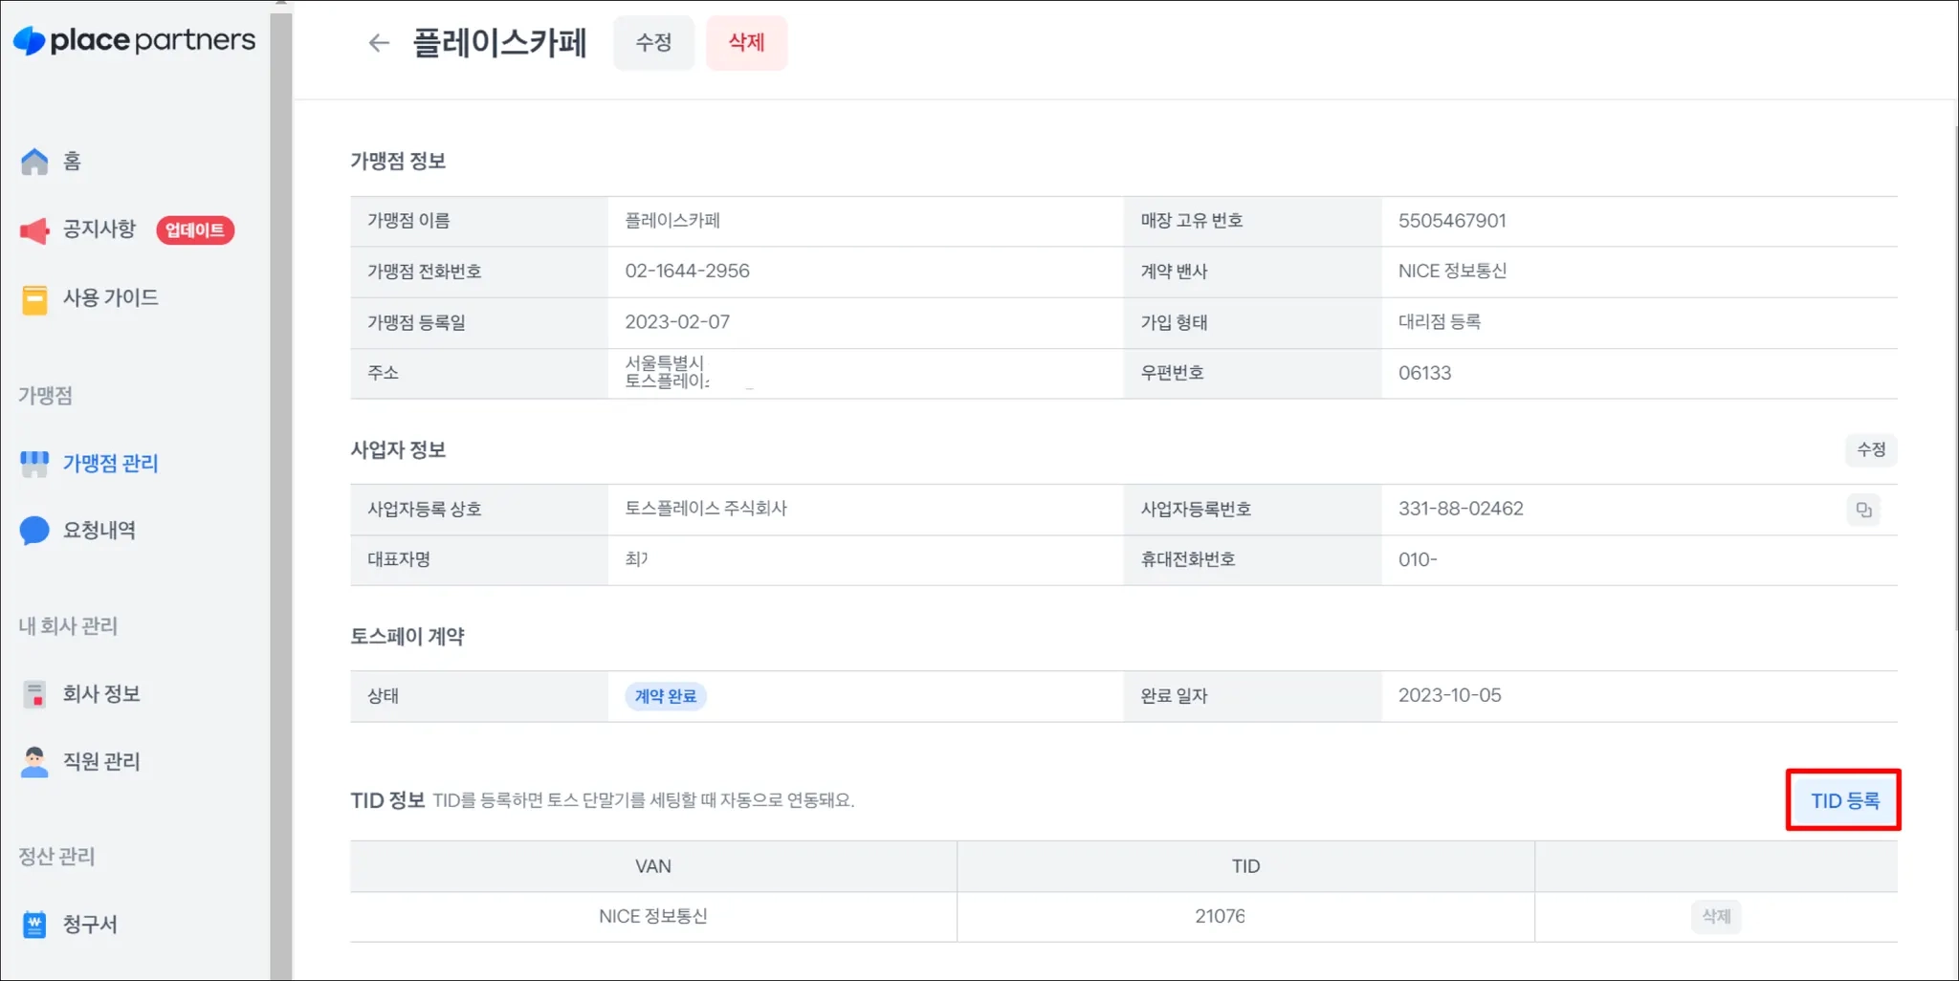This screenshot has width=1959, height=981.
Task: Click the completion date 2023-10-05
Action: 1450,695
